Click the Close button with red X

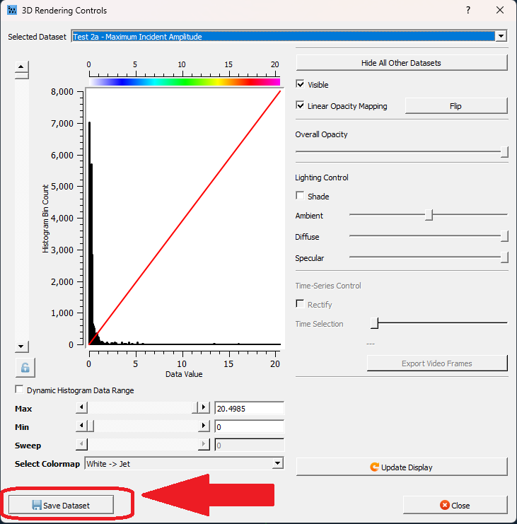coord(455,505)
